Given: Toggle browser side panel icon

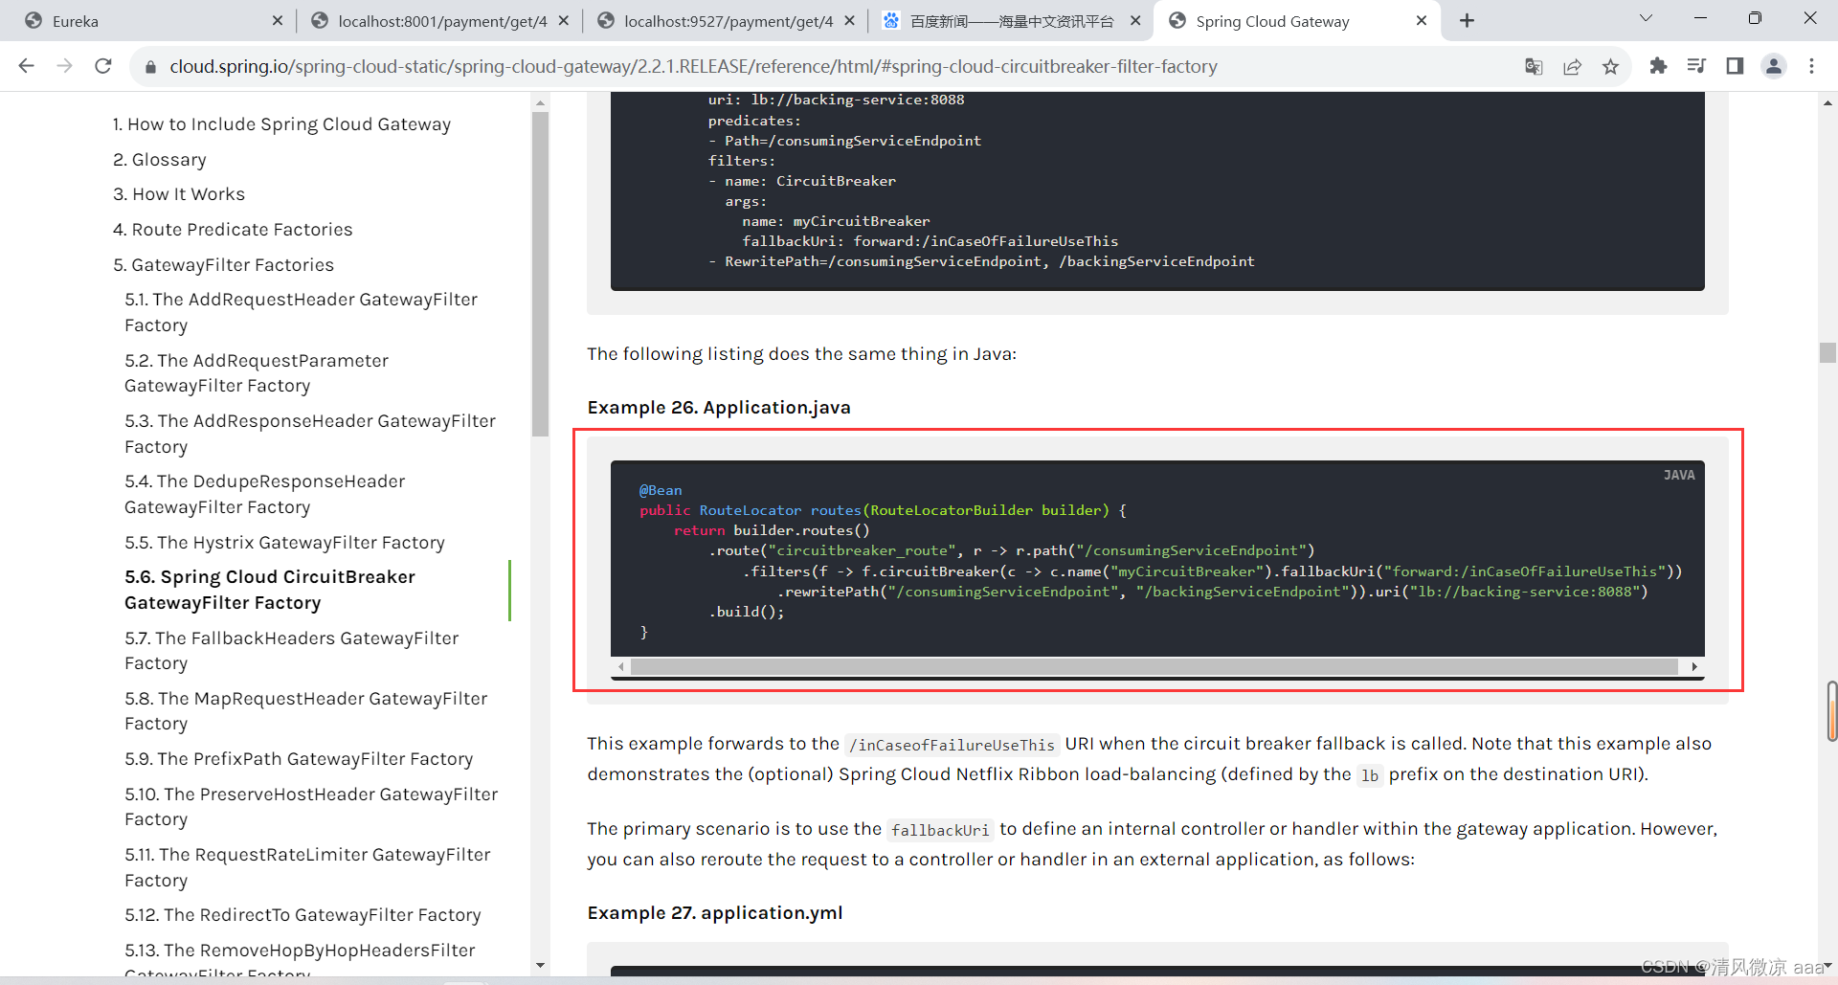Looking at the screenshot, I should coord(1735,66).
